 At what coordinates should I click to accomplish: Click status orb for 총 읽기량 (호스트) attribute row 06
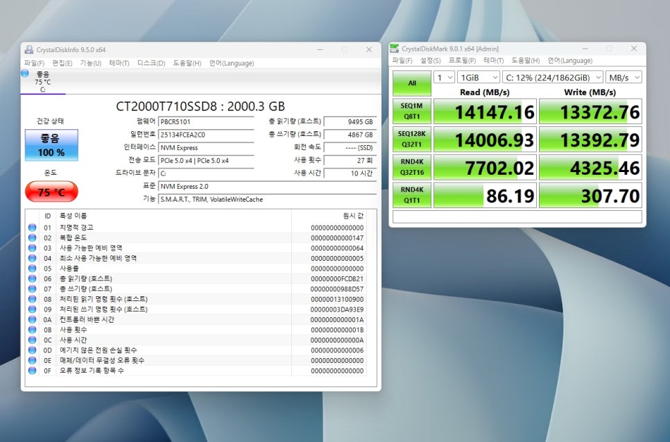click(x=32, y=279)
